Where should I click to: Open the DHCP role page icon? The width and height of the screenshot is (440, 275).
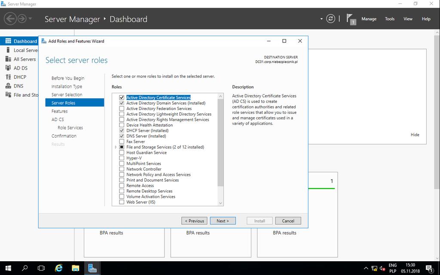click(8, 77)
